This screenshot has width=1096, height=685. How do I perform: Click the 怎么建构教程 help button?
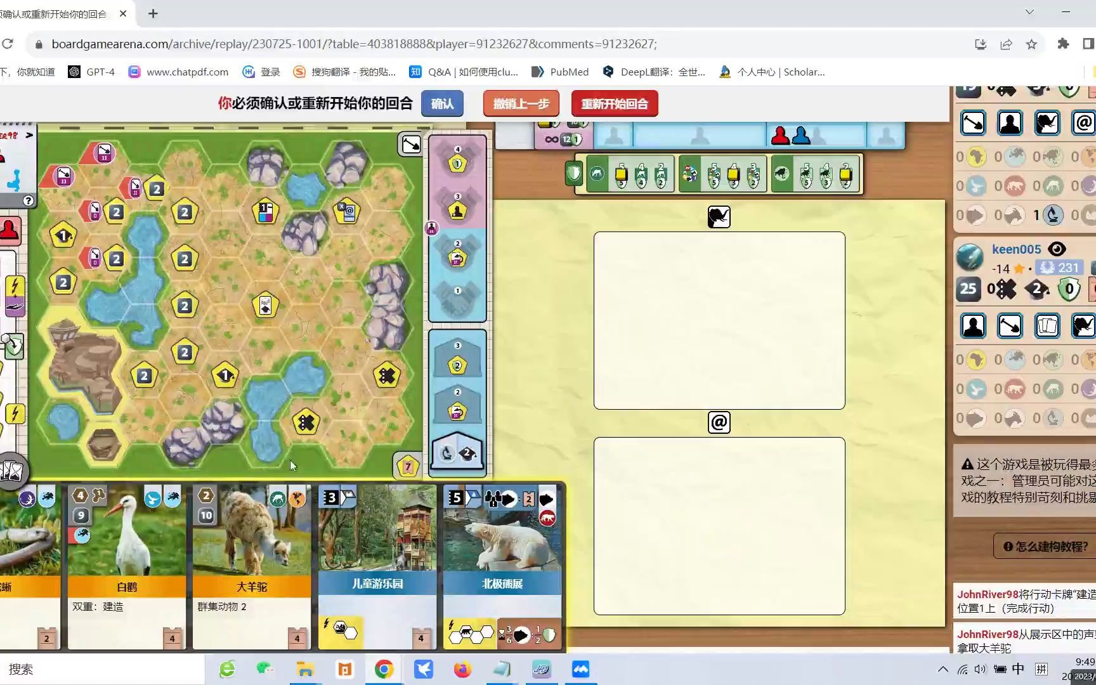coord(1045,546)
